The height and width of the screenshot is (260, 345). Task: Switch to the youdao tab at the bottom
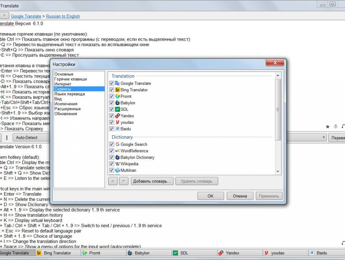click(285, 253)
